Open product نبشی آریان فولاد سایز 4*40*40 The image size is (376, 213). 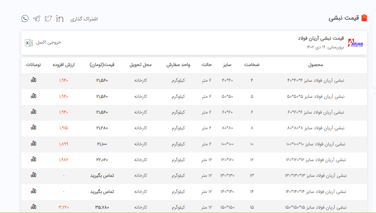pyautogui.click(x=315, y=81)
